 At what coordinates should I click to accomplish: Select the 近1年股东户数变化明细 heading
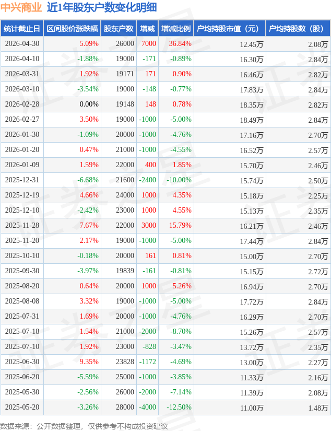(102, 7)
